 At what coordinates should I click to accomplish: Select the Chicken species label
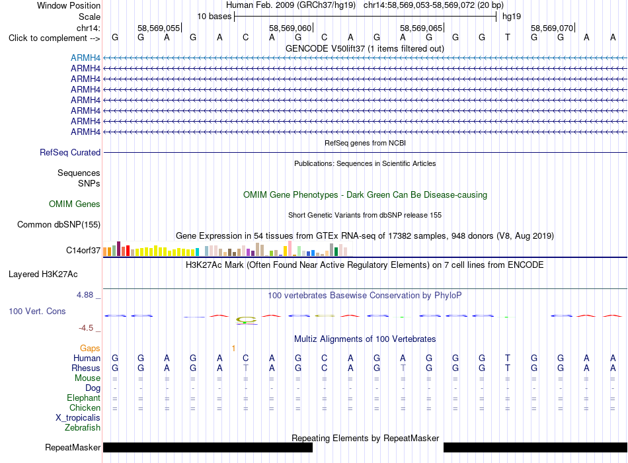(x=85, y=407)
